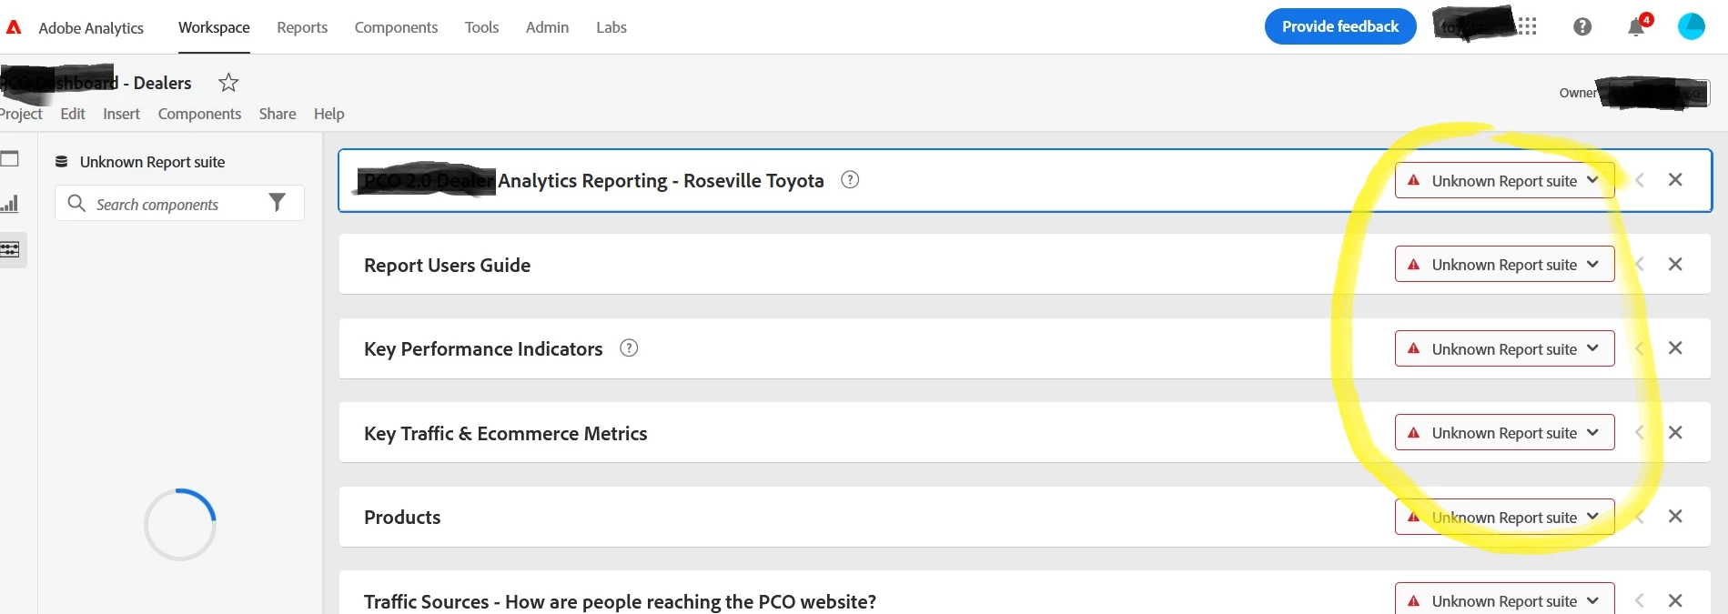Image resolution: width=1728 pixels, height=614 pixels.
Task: Click the warning triangle in Report Users Guide dropdown
Action: coord(1413,265)
